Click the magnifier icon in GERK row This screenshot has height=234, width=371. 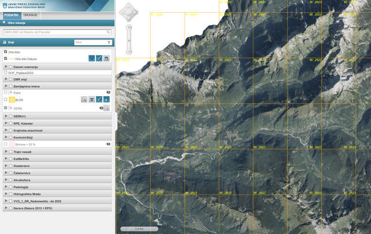click(x=107, y=108)
